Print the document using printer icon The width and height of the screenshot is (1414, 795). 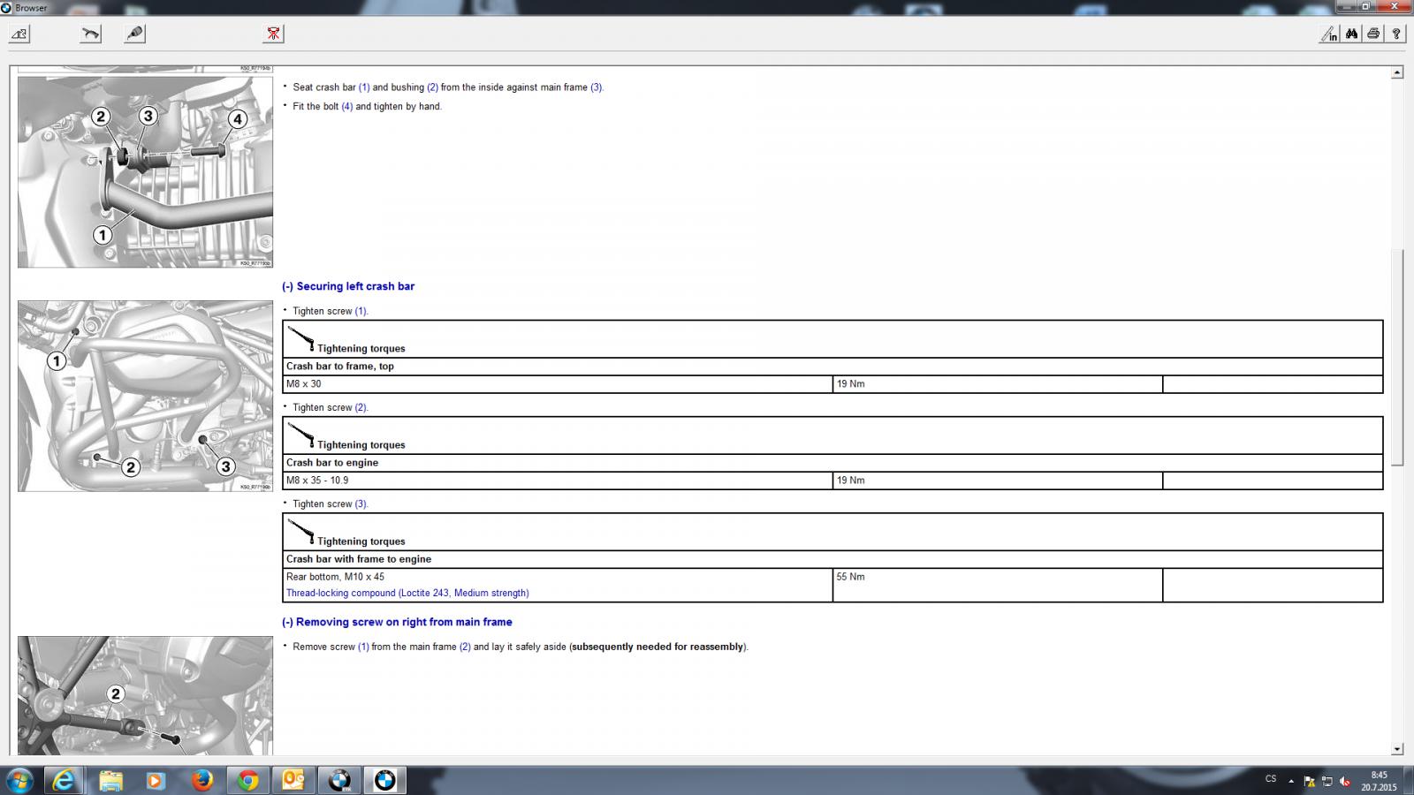tap(1373, 34)
